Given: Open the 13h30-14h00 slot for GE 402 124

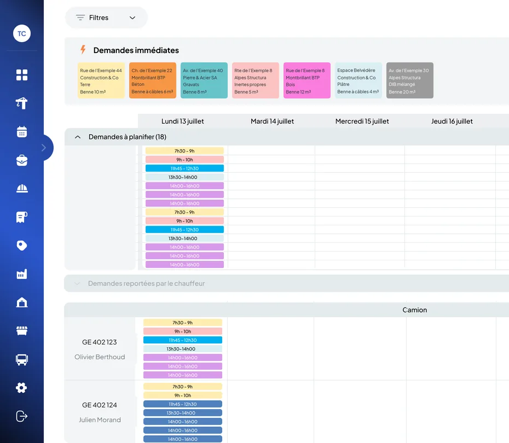Looking at the screenshot, I should tap(183, 413).
